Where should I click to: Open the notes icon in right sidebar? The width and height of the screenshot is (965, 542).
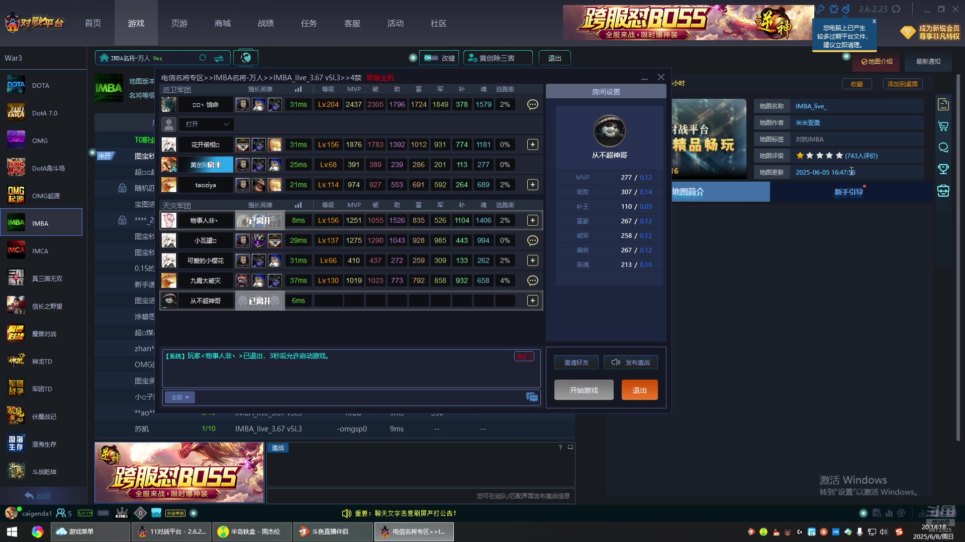click(x=943, y=104)
